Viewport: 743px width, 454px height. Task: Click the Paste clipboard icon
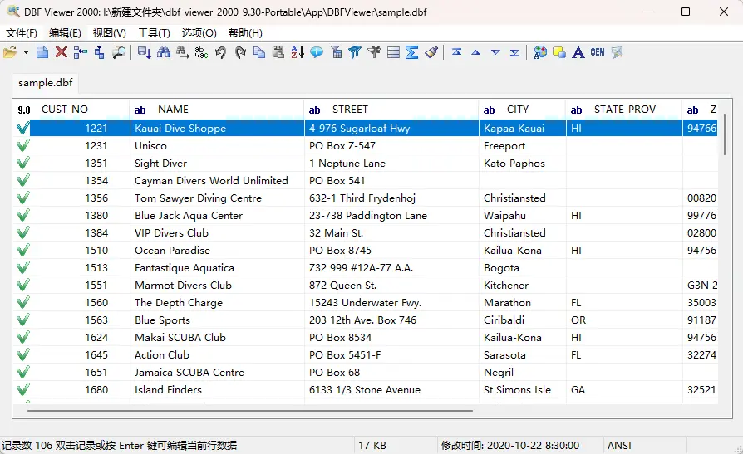pos(278,52)
